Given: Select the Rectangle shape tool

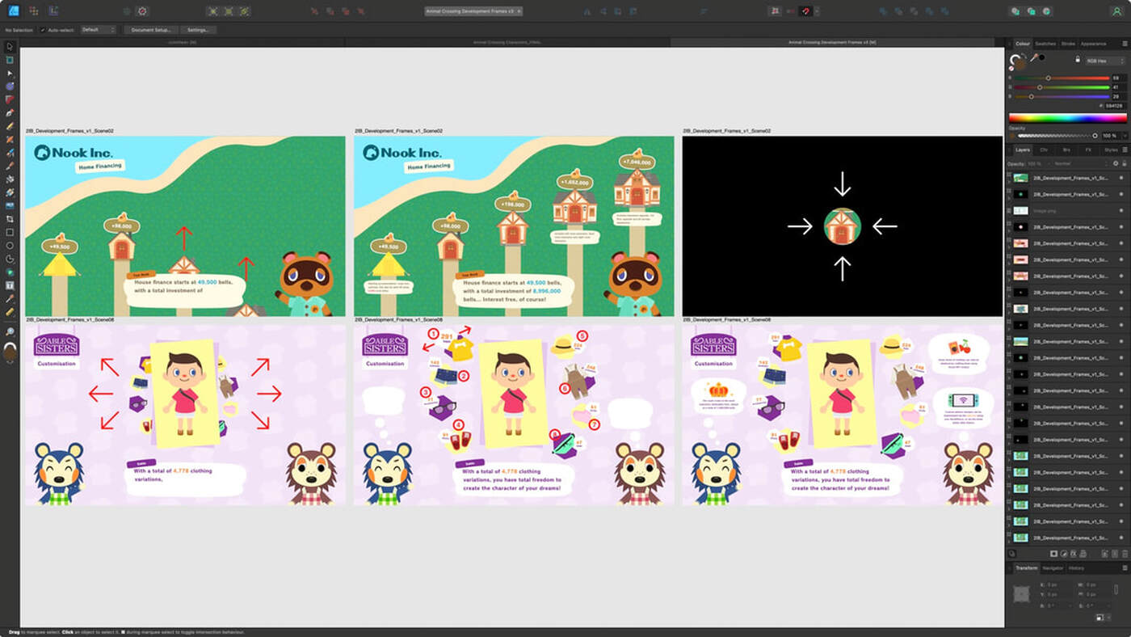Looking at the screenshot, I should tap(10, 232).
